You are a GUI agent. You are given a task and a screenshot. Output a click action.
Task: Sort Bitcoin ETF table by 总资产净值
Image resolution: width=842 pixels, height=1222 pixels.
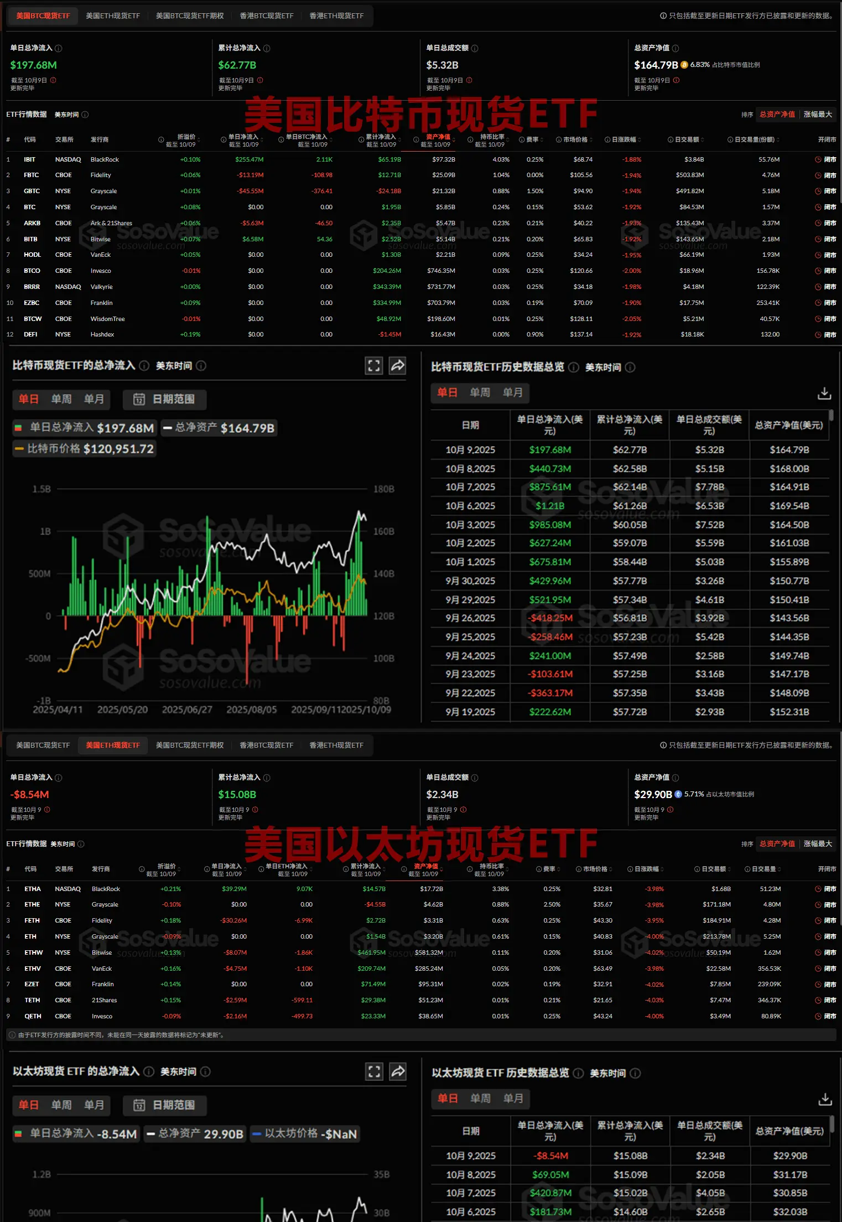(x=777, y=115)
